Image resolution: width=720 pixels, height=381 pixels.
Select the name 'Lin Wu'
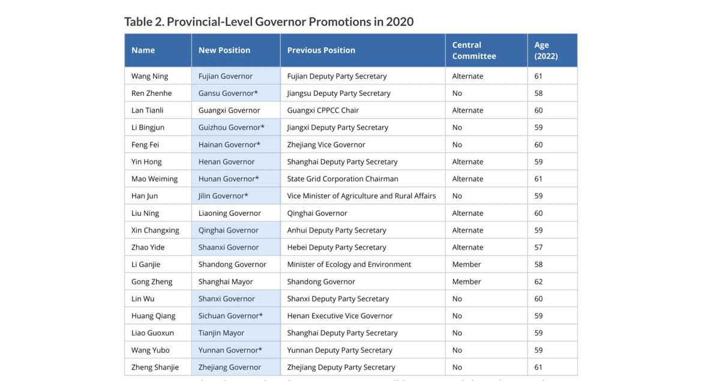143,299
